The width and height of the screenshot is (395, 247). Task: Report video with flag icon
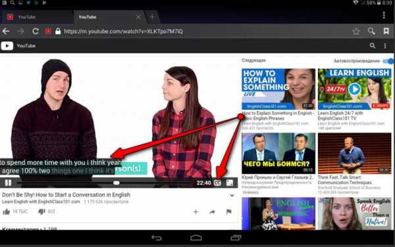pos(228,212)
